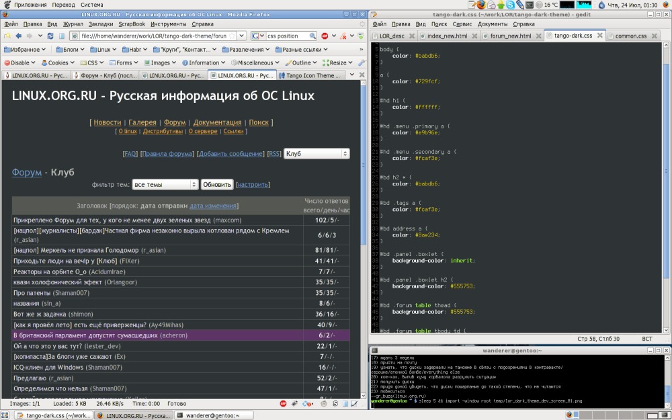Click the green buddy icon in top panel
The image size is (672, 420).
click(x=501, y=5)
